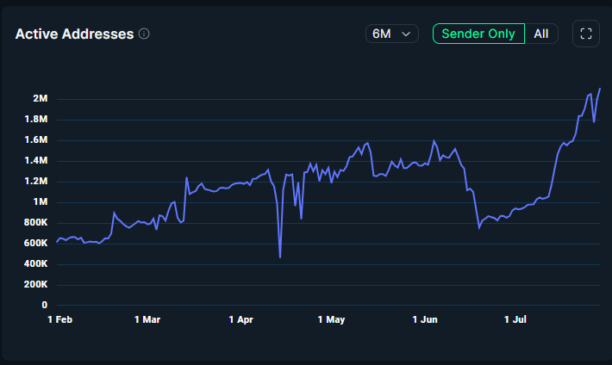The image size is (612, 365).
Task: Click the 200K y-axis label
Action: point(36,284)
